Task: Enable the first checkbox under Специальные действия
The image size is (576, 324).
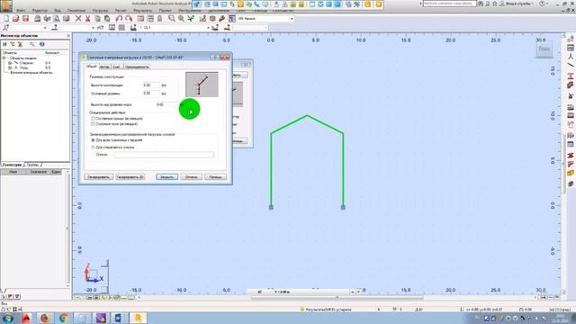Action: click(x=93, y=119)
